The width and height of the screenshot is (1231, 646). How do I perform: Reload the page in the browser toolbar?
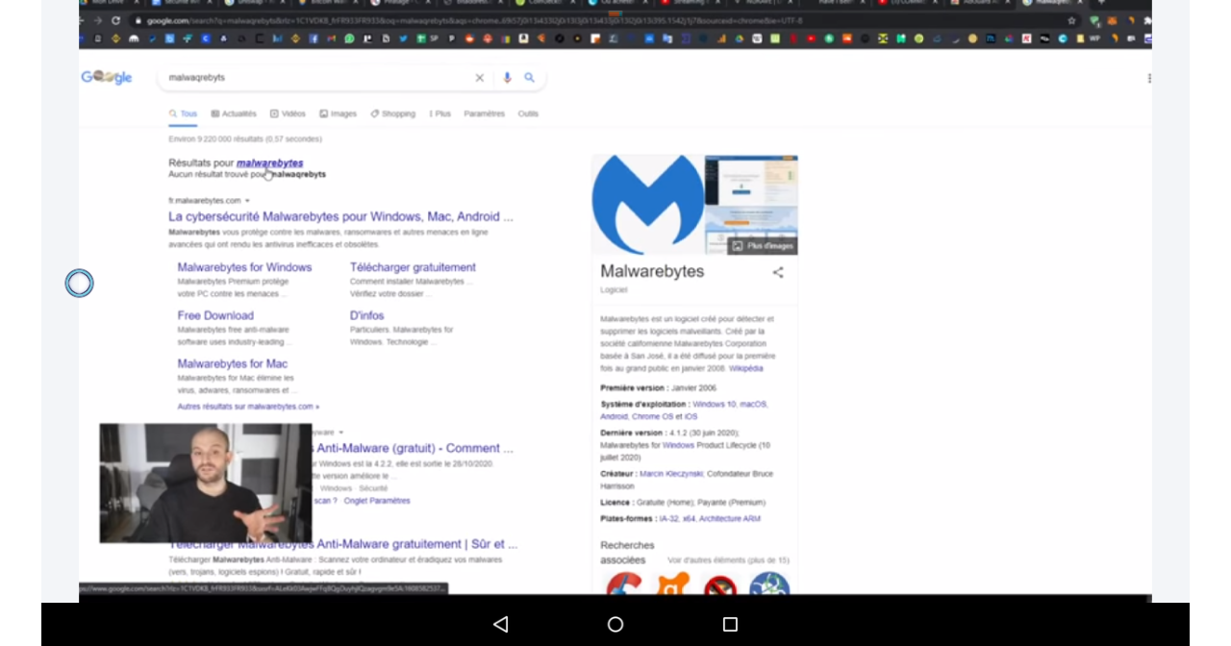[x=116, y=20]
